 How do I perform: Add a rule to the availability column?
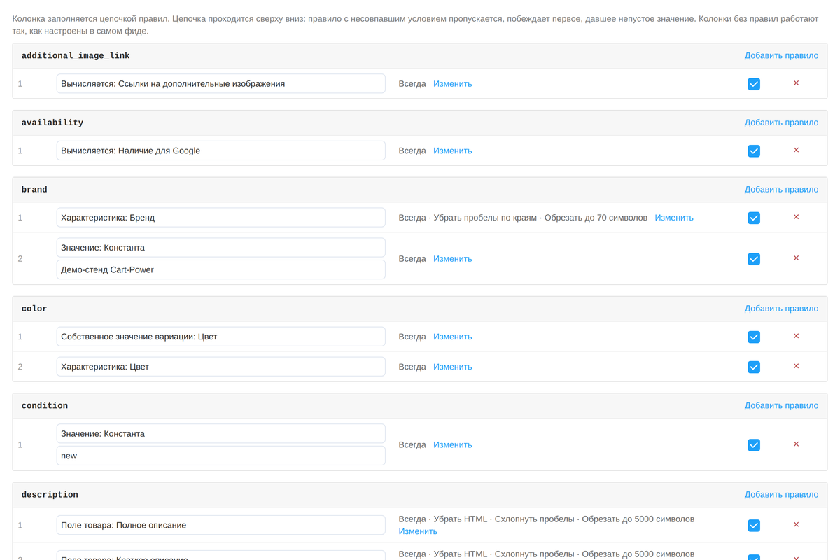781,122
